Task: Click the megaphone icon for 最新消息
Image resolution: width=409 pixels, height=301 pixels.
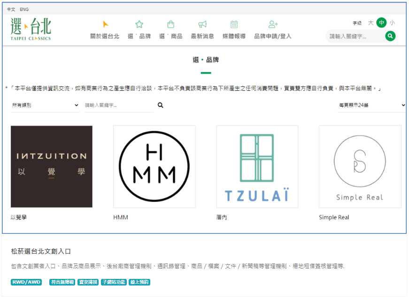Action: tap(202, 24)
